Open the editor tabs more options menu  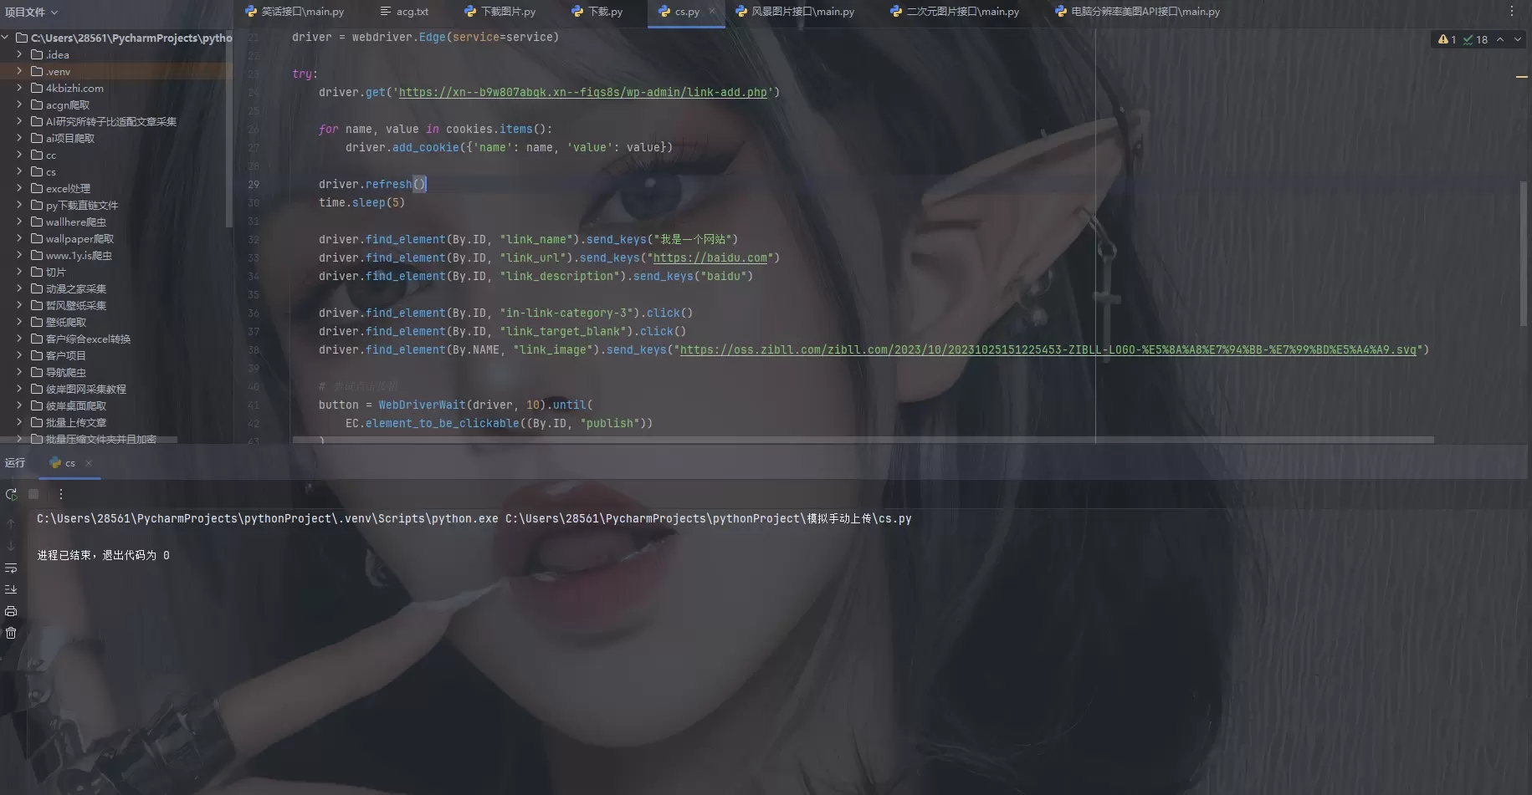pos(1511,12)
